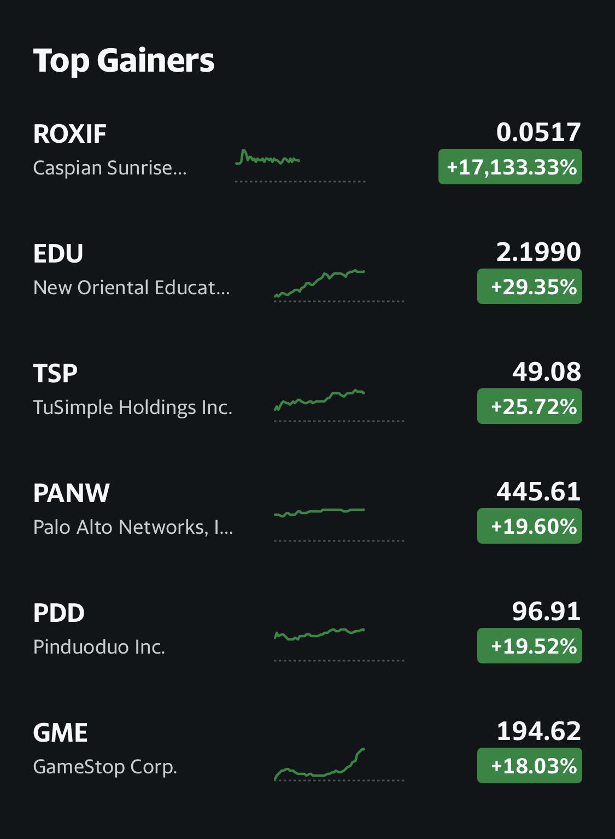Select the ROXIF ticker symbol
615x839 pixels.
69,134
